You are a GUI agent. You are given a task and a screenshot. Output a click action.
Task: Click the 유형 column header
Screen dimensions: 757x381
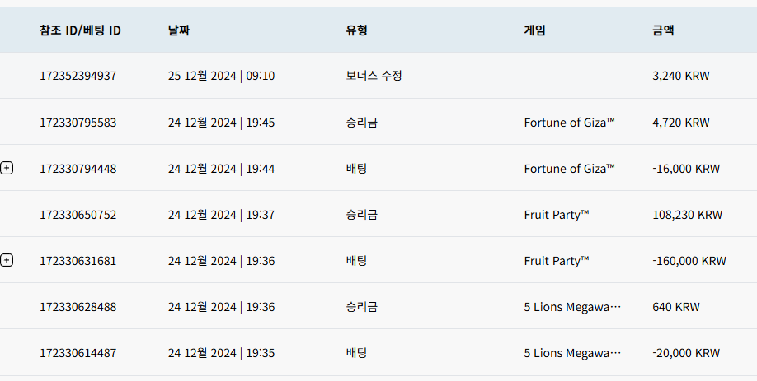[x=356, y=30]
